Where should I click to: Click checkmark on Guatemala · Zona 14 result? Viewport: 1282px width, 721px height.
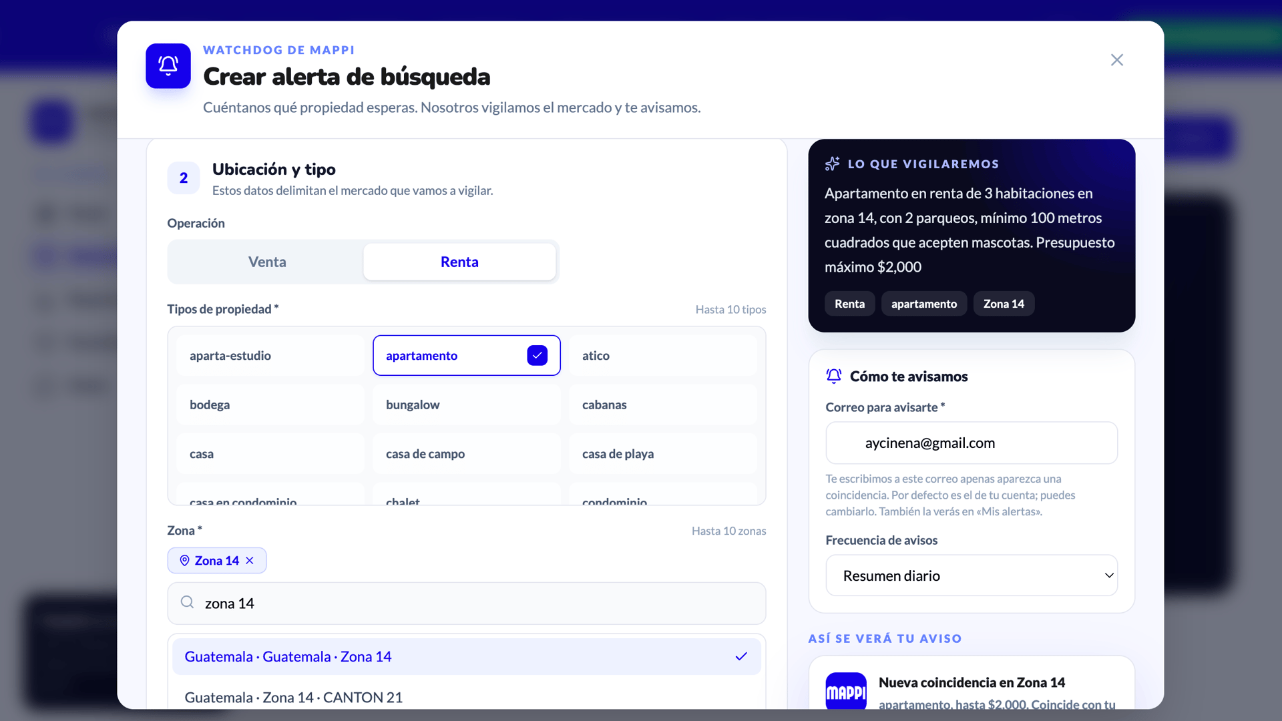740,657
